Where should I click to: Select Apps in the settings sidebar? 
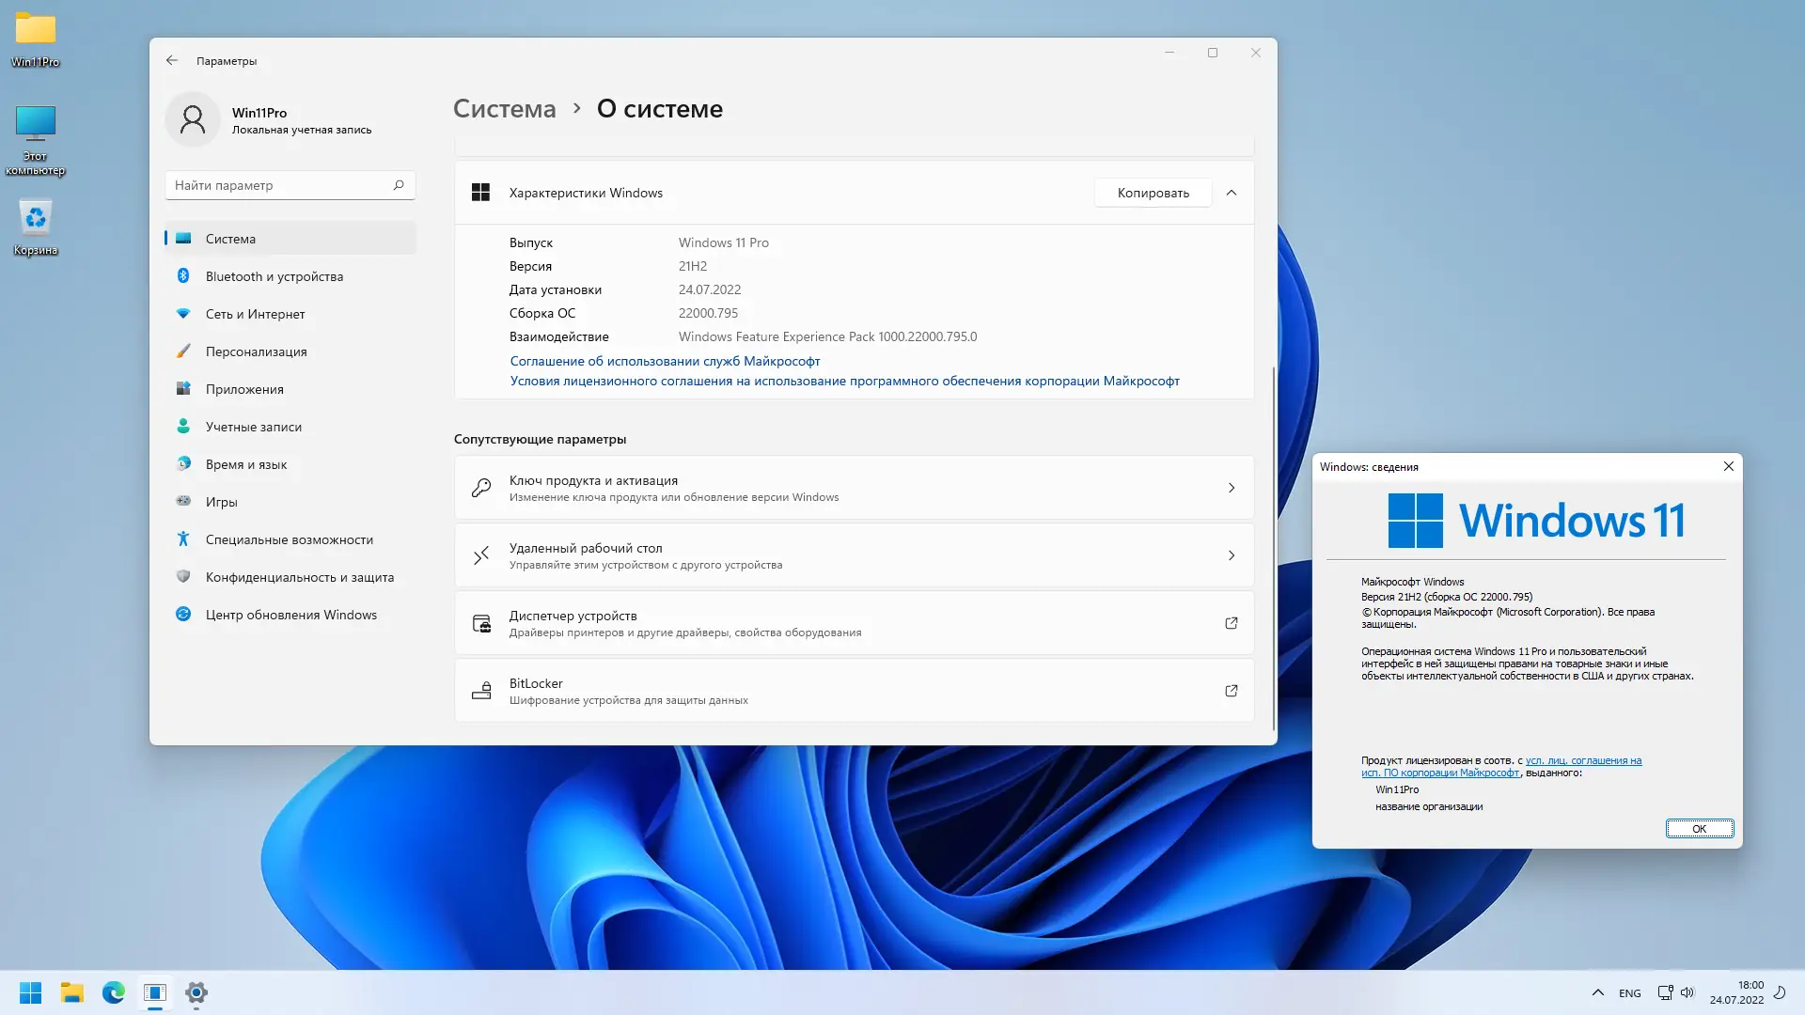pyautogui.click(x=244, y=389)
